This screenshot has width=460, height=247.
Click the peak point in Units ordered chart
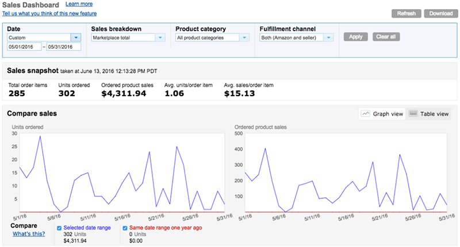tap(40, 136)
